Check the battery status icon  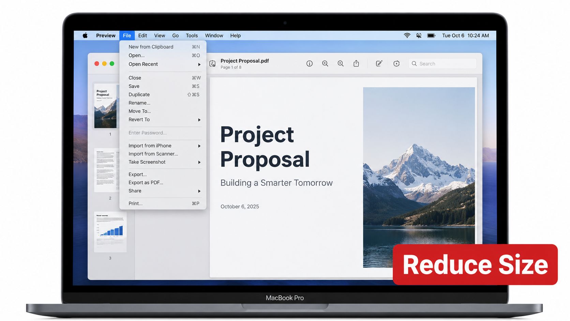(x=431, y=35)
